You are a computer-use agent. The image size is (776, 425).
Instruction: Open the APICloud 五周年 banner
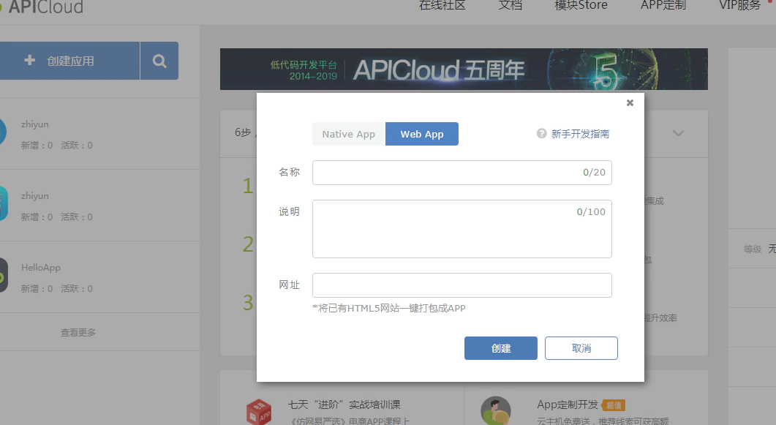[x=464, y=69]
